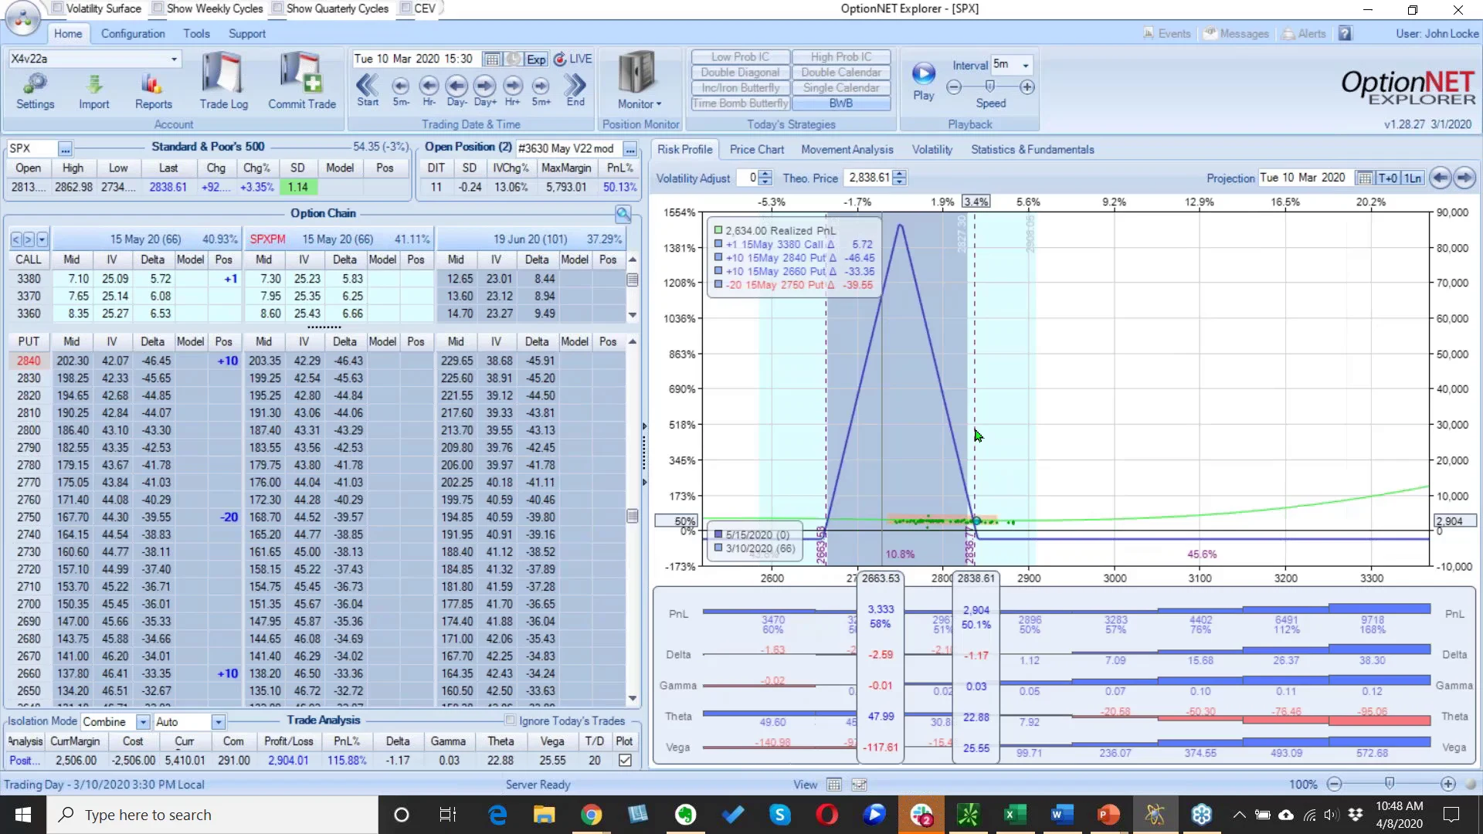Open the X4v22a account dropdown
Viewport: 1483px width, 834px height.
click(174, 59)
